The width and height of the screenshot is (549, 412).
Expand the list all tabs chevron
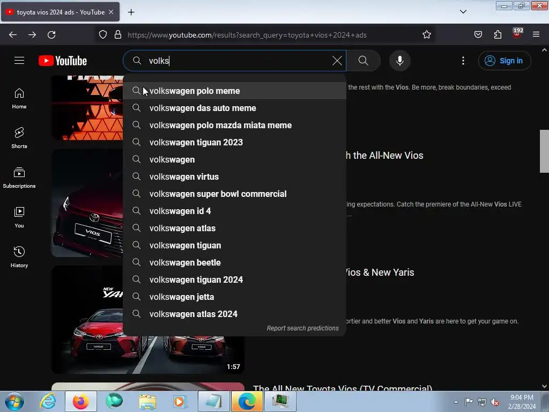[x=463, y=12]
